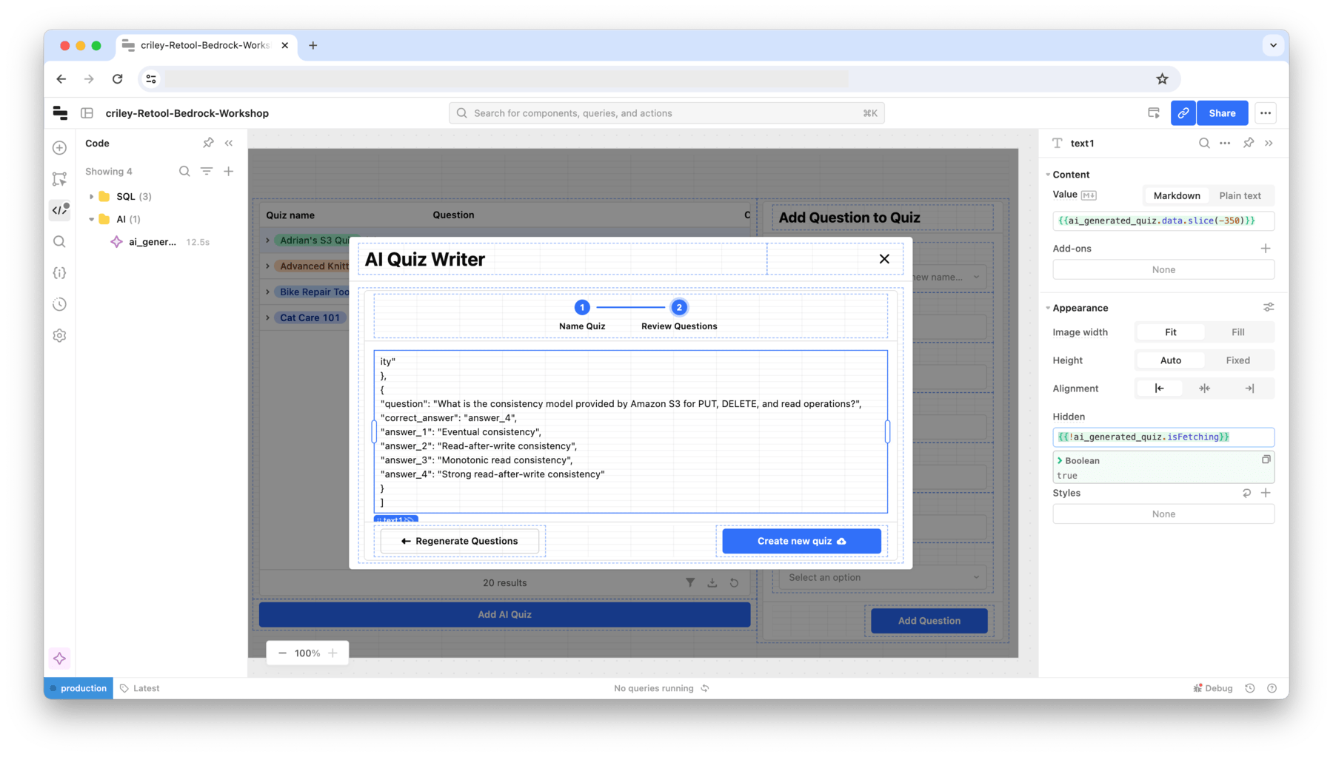
Task: Pin the Code panel
Action: (x=208, y=143)
